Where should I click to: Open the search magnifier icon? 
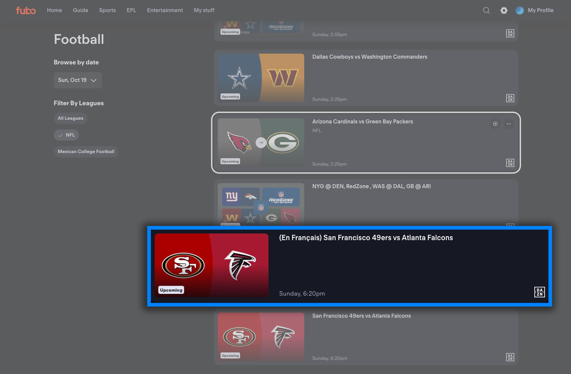(x=486, y=10)
